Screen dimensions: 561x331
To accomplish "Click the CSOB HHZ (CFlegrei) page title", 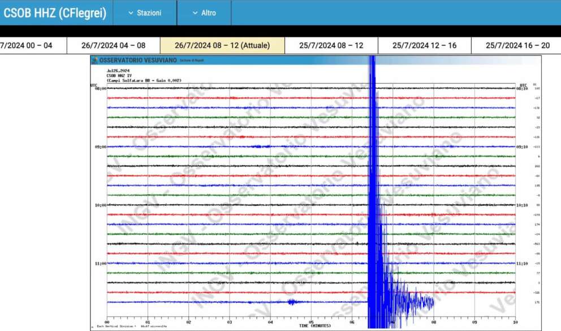I will coord(55,12).
